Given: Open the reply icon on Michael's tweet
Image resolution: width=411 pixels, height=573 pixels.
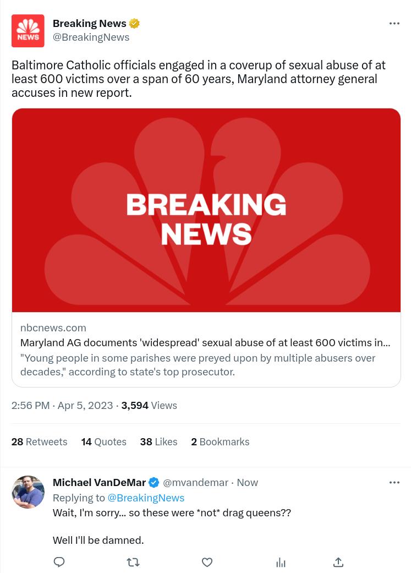Looking at the screenshot, I should [59, 562].
